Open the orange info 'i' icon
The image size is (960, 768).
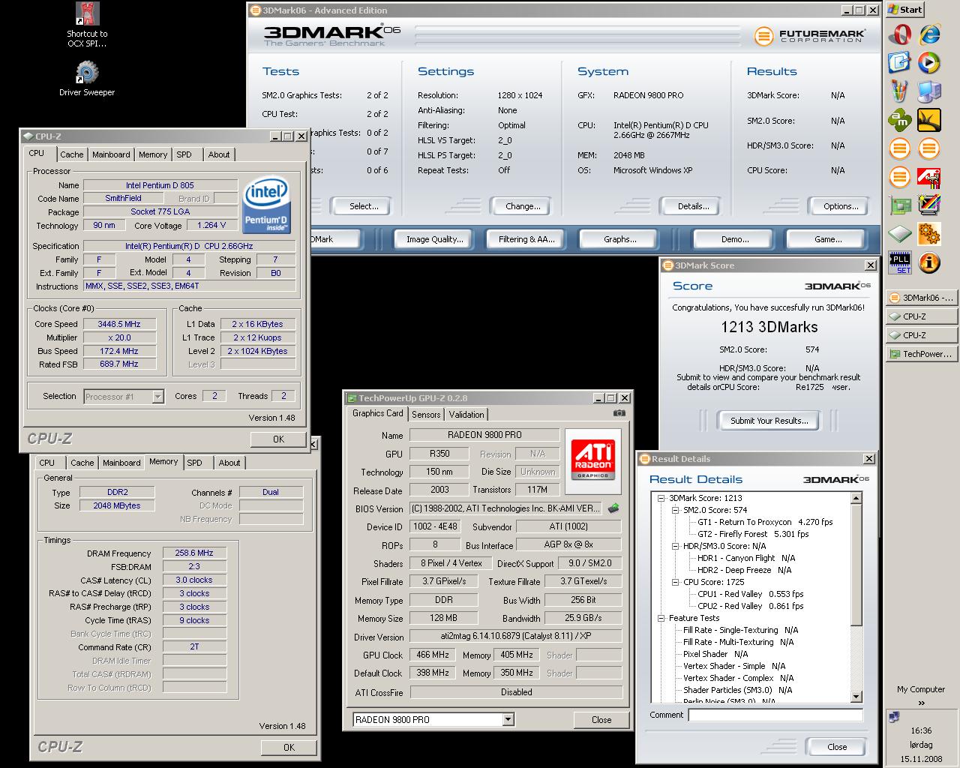pyautogui.click(x=929, y=262)
